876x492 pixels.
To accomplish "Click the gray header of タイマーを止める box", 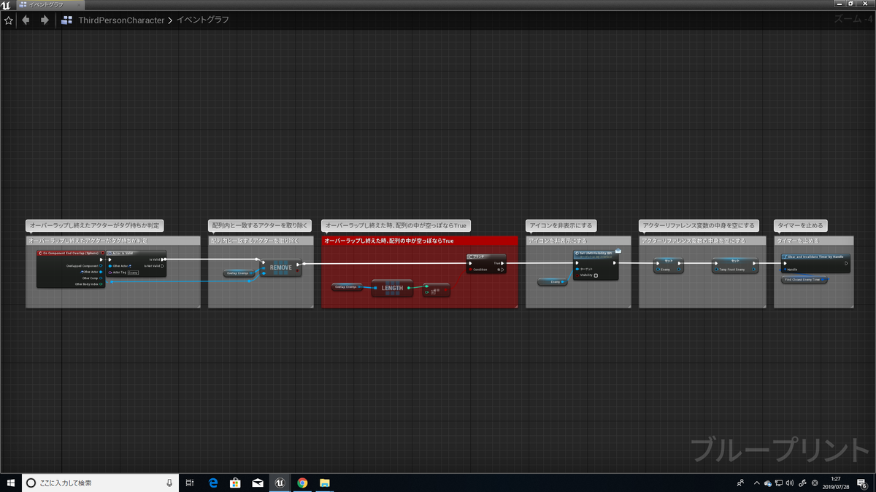I will coord(812,241).
